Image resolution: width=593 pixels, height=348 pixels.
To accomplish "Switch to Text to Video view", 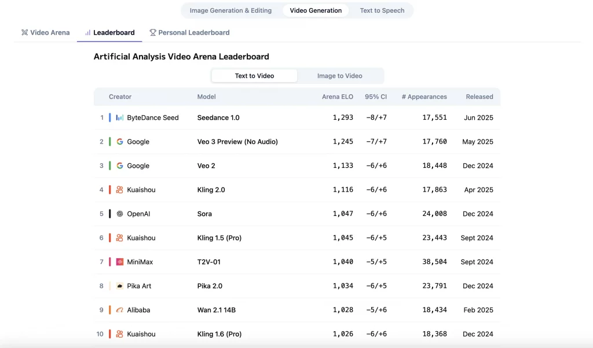I will coord(254,76).
